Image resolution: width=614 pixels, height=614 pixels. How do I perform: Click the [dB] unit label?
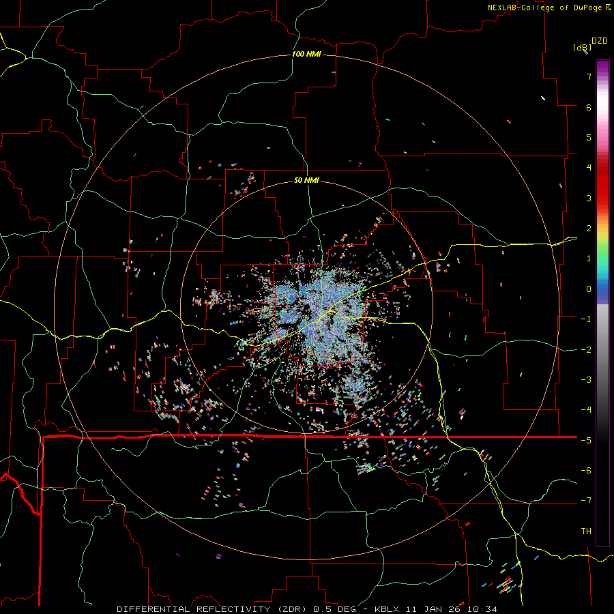[x=582, y=47]
